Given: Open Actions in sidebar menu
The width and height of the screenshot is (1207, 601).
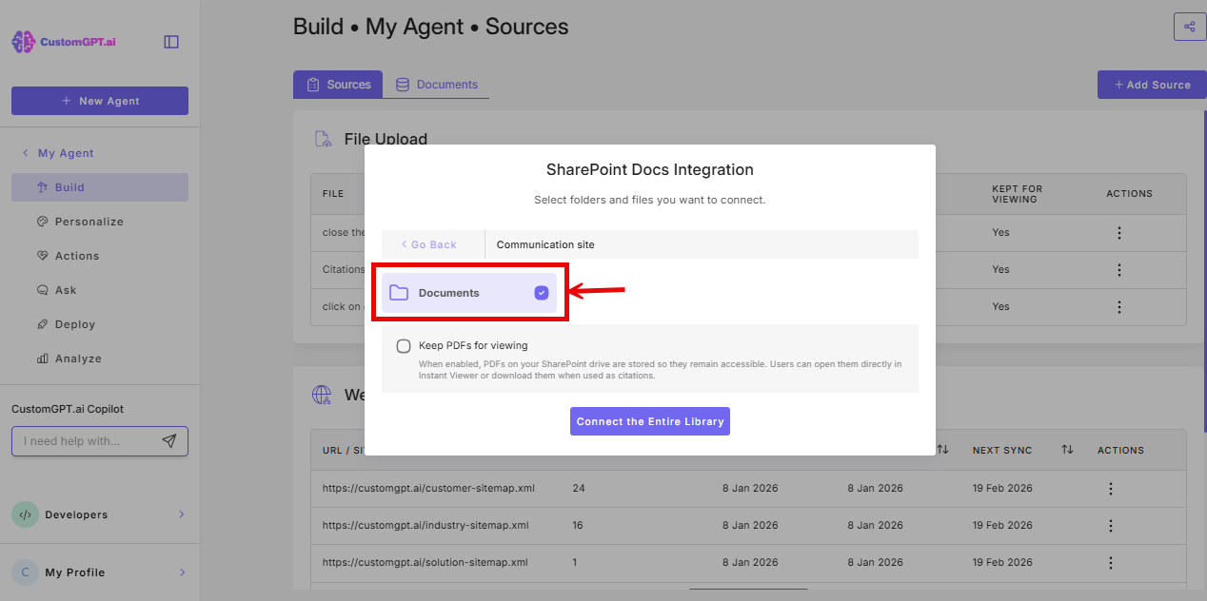Looking at the screenshot, I should click(x=100, y=256).
